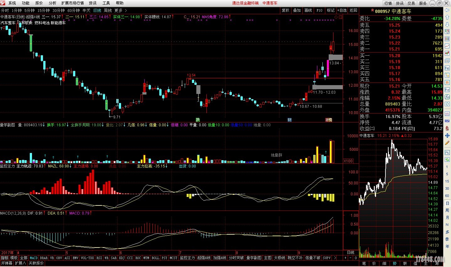Select the 周 weekly period in right sidebar
Viewport: 451px width, 267px height.
click(x=447, y=210)
